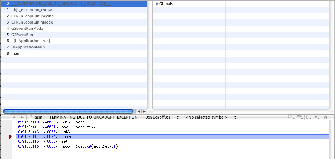Select the ret instruction line
The image size is (335, 159).
[x=173, y=142]
